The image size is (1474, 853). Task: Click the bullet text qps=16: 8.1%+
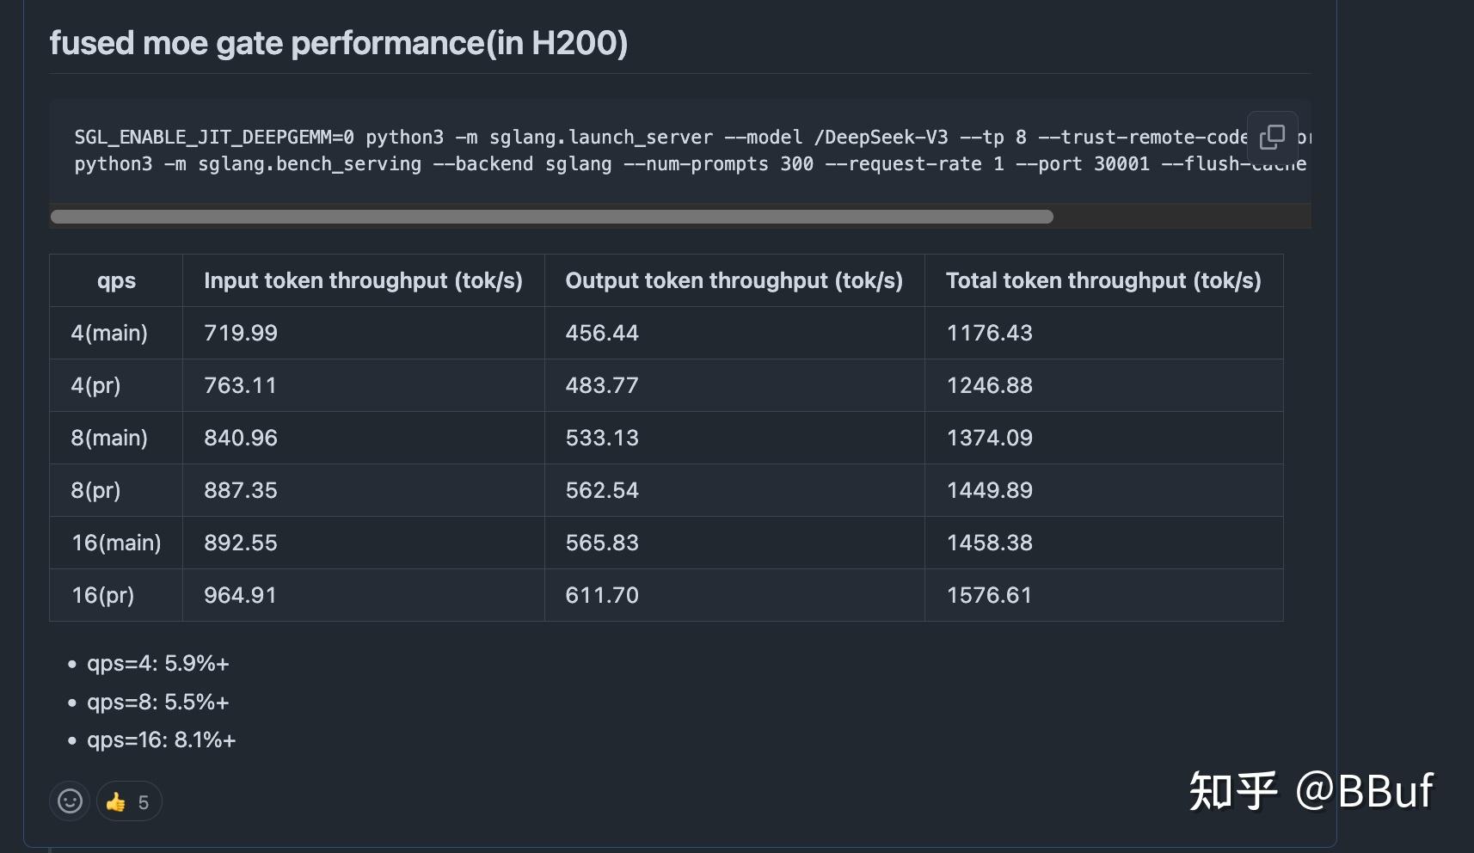(x=162, y=739)
